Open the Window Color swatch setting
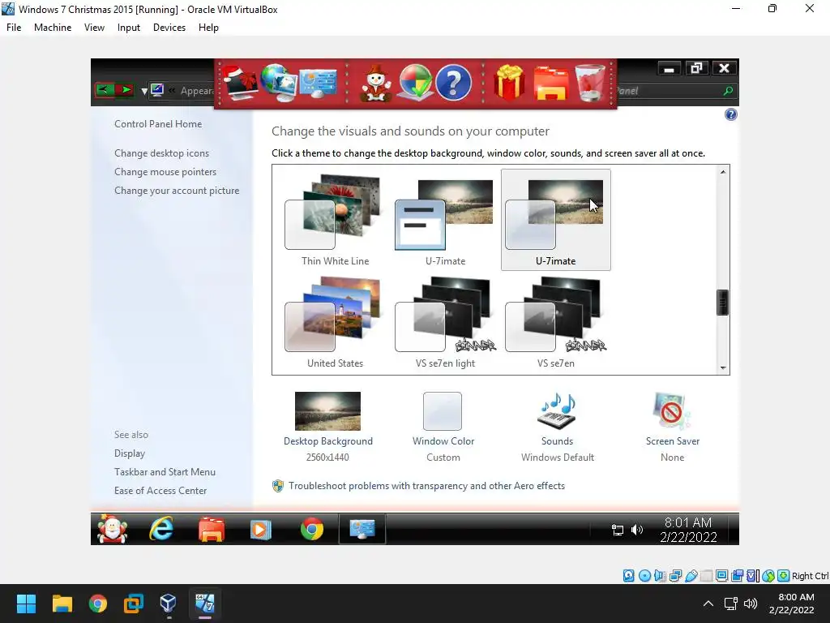830x623 pixels. (443, 411)
